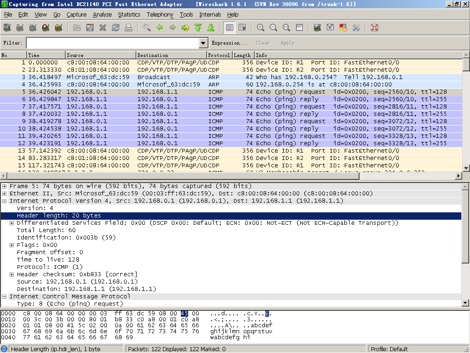Open the Internals menu
Screen dimensions: 470x353
(210, 14)
